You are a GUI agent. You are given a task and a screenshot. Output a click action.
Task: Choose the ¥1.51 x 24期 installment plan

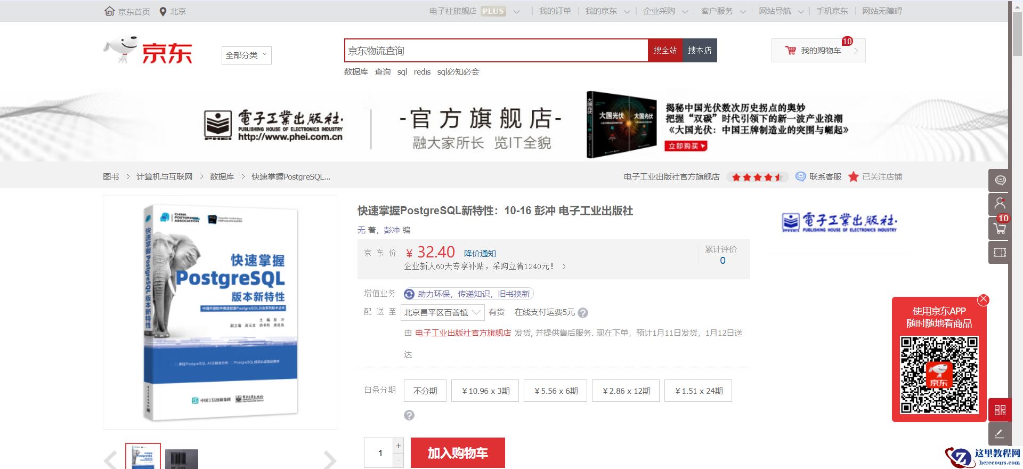699,391
